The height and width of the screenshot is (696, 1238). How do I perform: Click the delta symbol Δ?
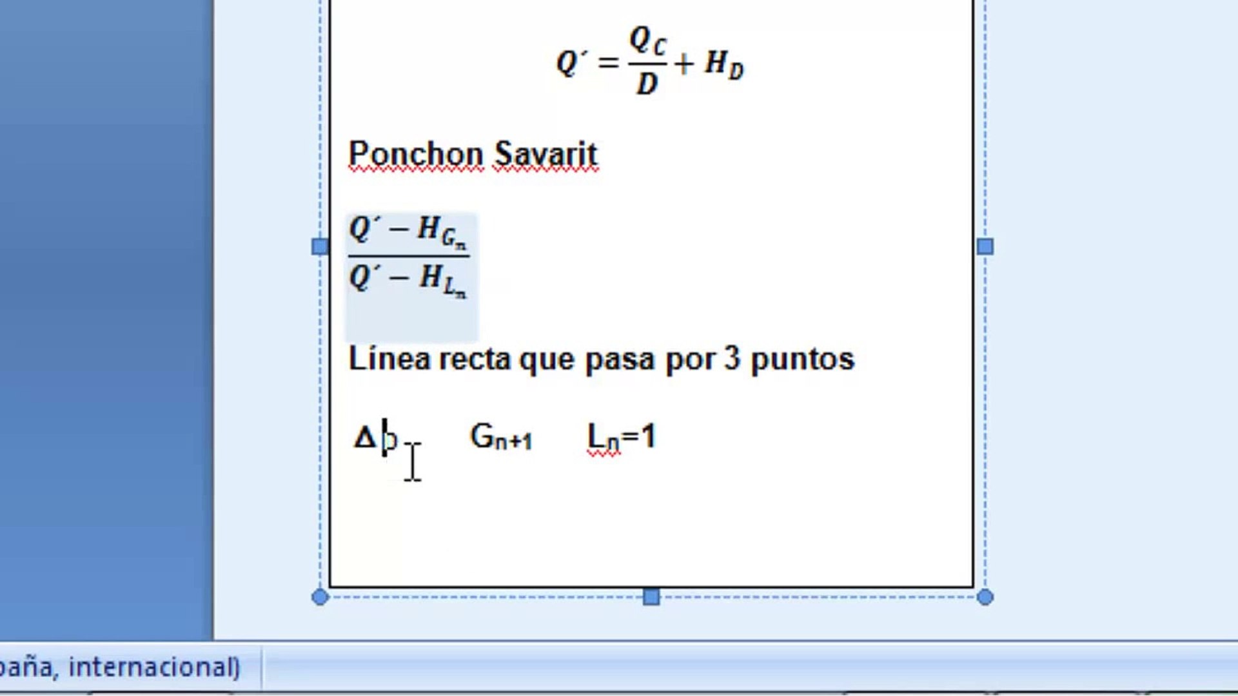click(365, 439)
